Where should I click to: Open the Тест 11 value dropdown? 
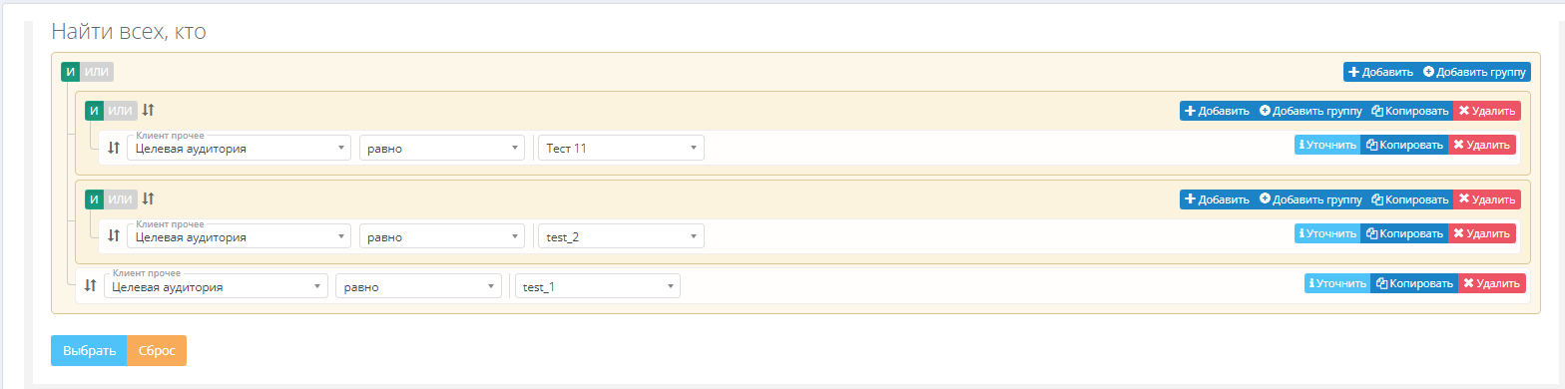click(x=621, y=148)
